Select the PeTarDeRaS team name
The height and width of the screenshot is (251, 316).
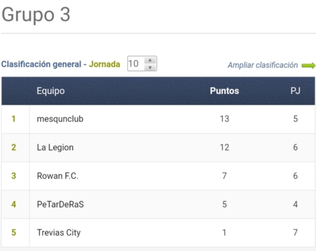[60, 204]
